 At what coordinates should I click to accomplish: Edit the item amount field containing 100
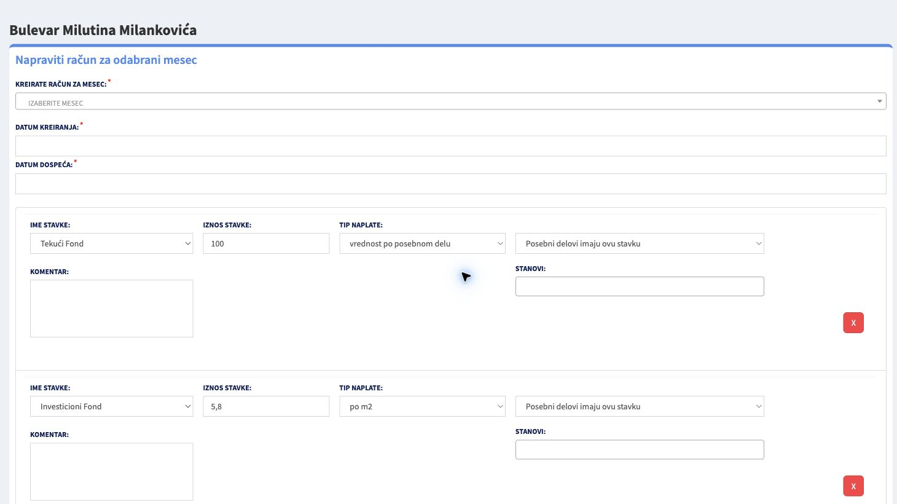[266, 243]
